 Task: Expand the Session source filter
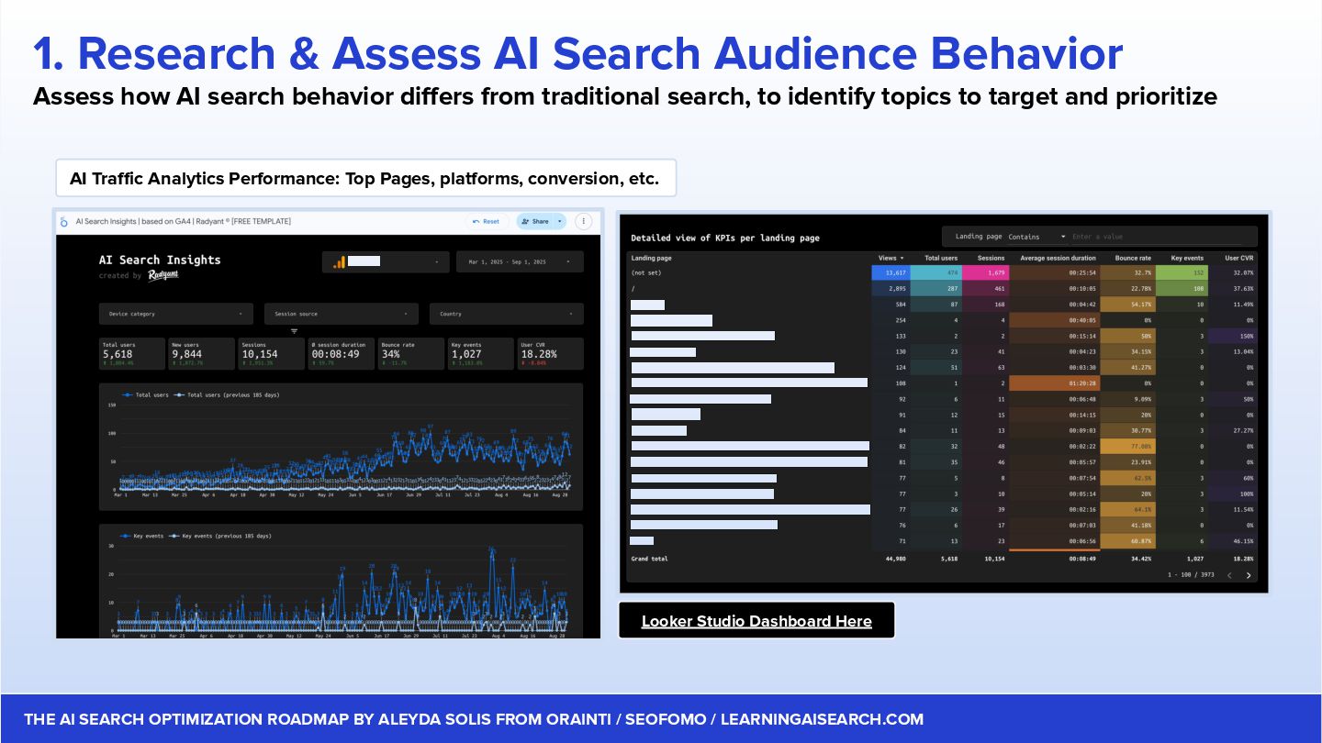pos(341,314)
